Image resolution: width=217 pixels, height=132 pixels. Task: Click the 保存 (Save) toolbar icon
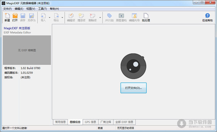point(23,17)
